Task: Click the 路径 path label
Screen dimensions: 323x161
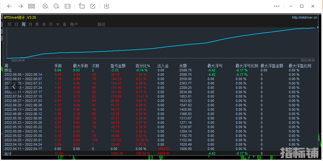Action: [x=101, y=24]
